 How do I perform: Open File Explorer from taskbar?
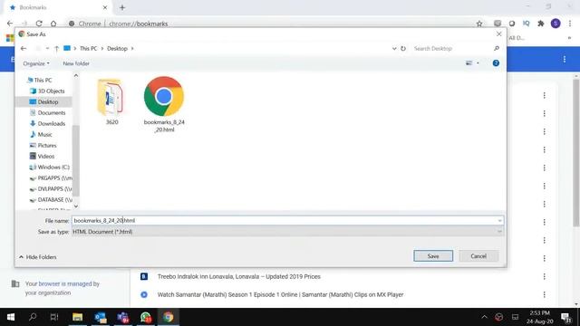[77, 317]
